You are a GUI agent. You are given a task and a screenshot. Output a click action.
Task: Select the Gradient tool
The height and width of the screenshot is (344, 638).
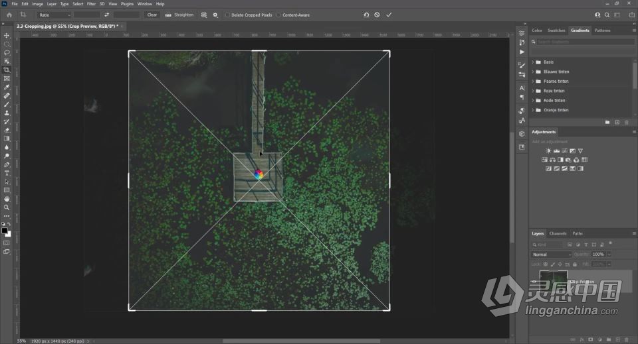point(7,139)
